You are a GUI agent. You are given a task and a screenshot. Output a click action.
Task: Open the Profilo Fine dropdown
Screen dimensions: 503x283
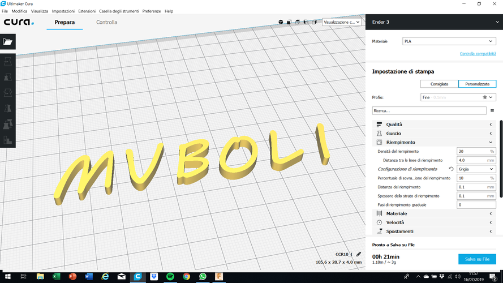[x=458, y=97]
